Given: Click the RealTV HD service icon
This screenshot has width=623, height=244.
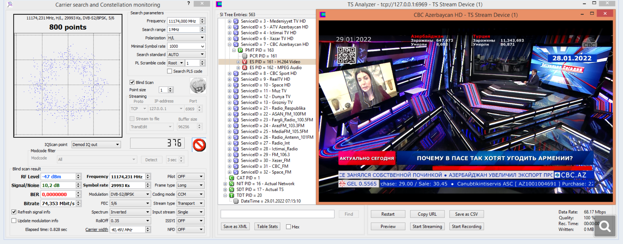Looking at the screenshot, I should (x=236, y=79).
